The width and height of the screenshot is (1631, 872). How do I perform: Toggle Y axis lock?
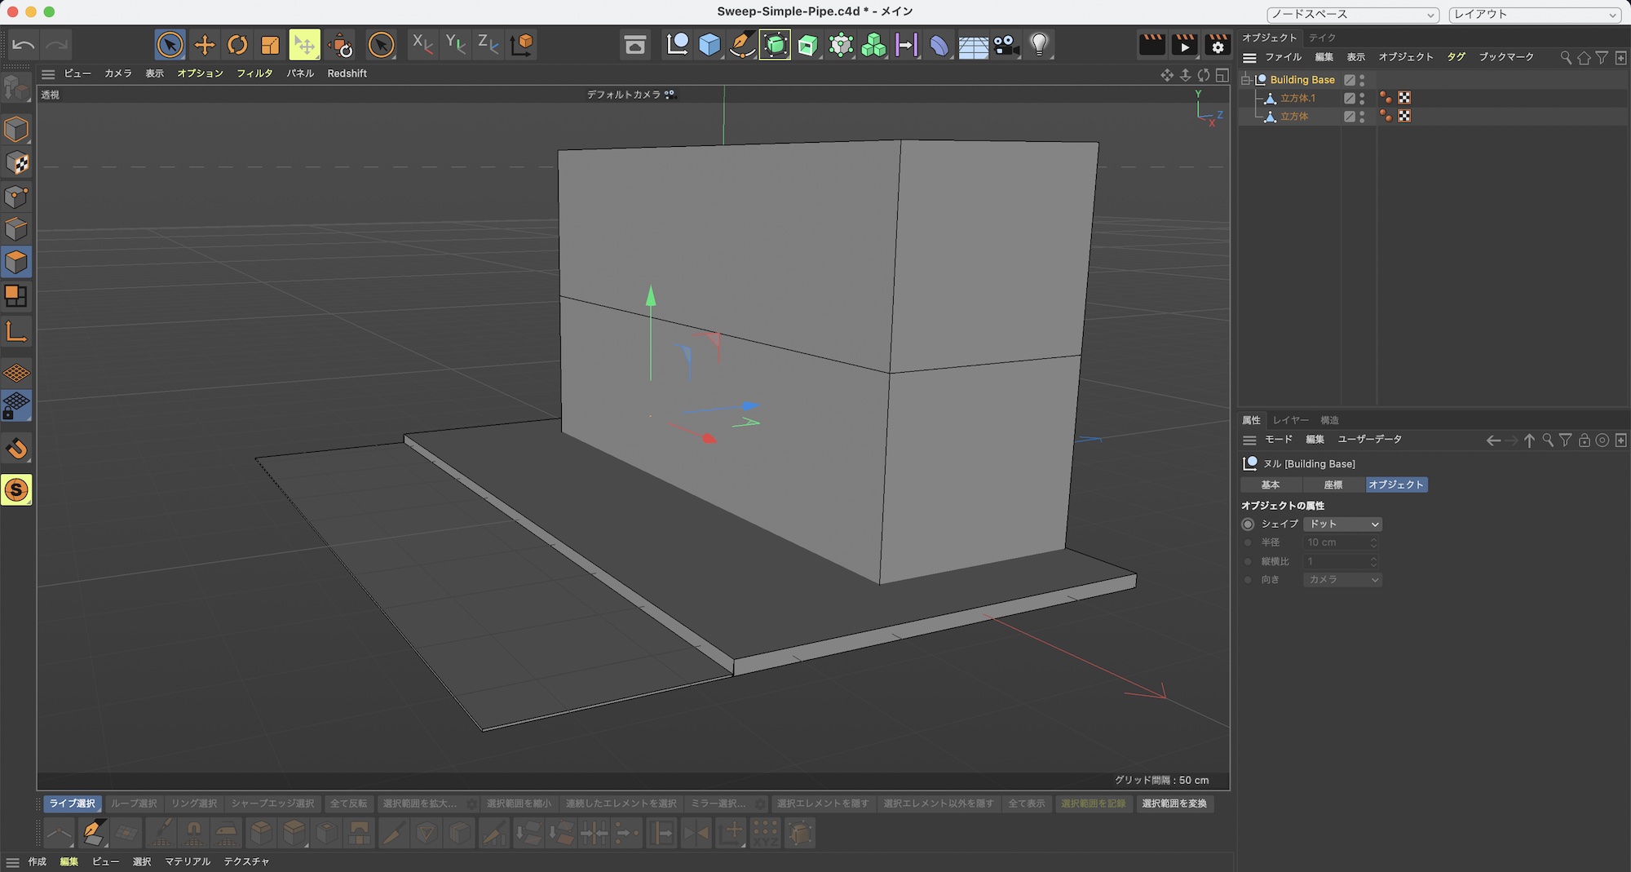pyautogui.click(x=455, y=45)
